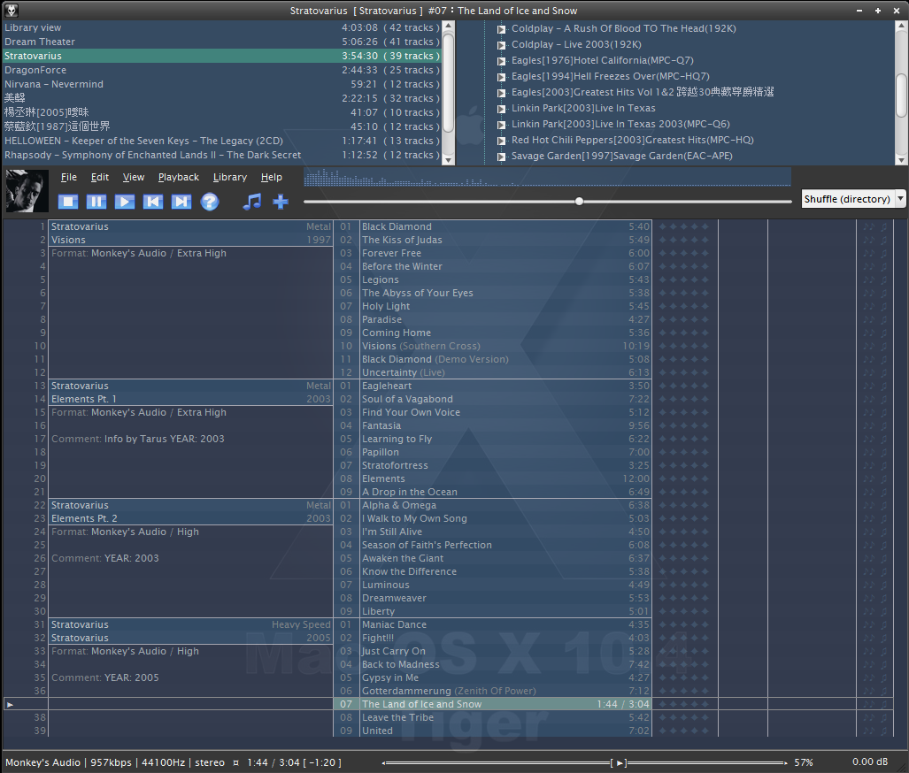Open the Edit menu
Screen dimensions: 909x773
point(100,177)
